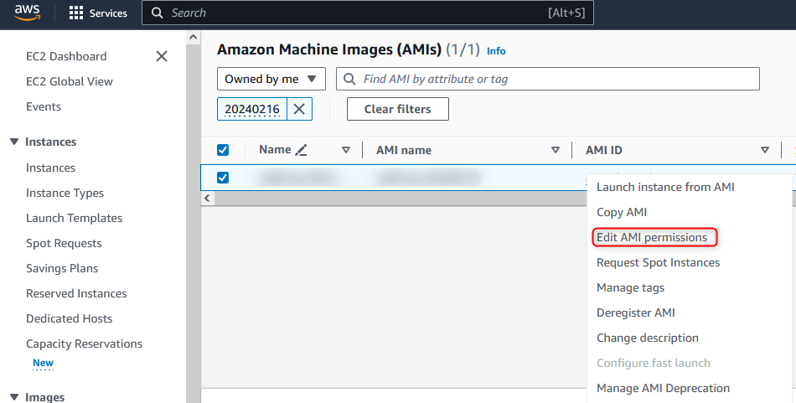Sort by the Name column arrow
This screenshot has width=796, height=403.
point(346,150)
